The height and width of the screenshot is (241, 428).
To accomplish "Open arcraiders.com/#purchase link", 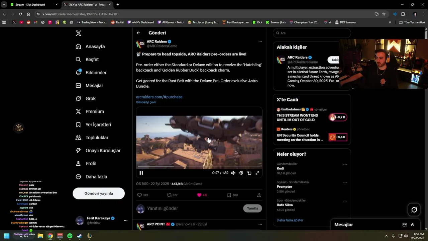I will 159,97.
